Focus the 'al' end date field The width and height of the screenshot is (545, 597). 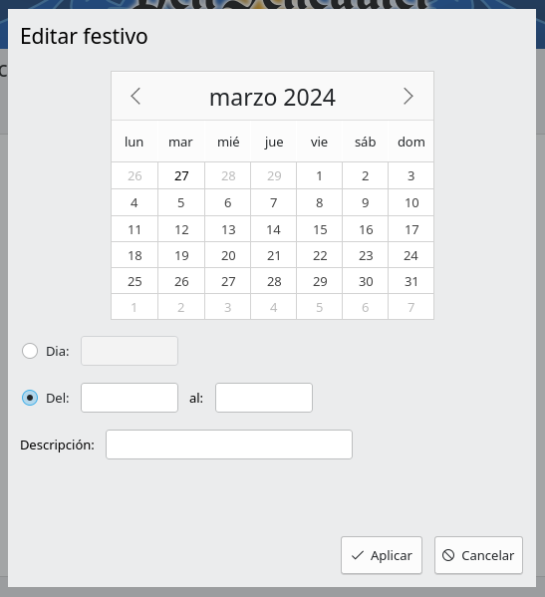click(264, 398)
